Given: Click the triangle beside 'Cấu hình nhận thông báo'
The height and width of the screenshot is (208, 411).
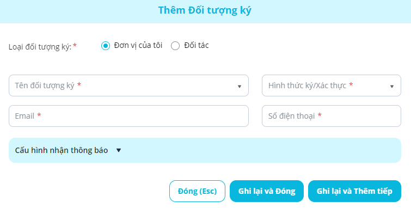Looking at the screenshot, I should pos(119,150).
